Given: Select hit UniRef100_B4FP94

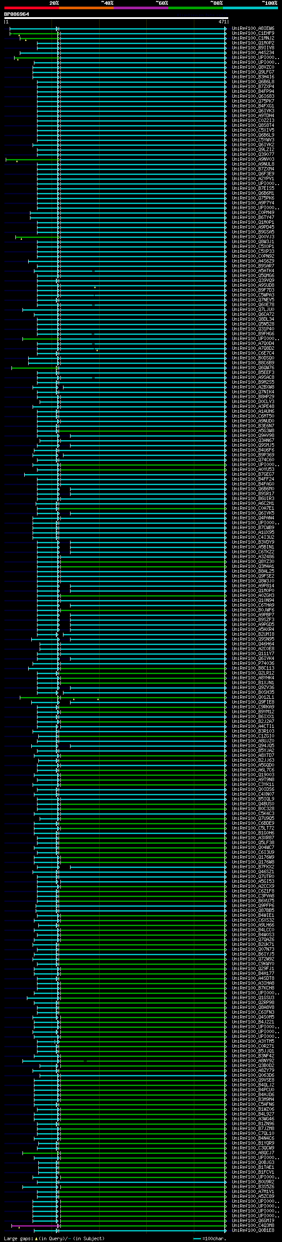Looking at the screenshot, I should click(253, 92).
